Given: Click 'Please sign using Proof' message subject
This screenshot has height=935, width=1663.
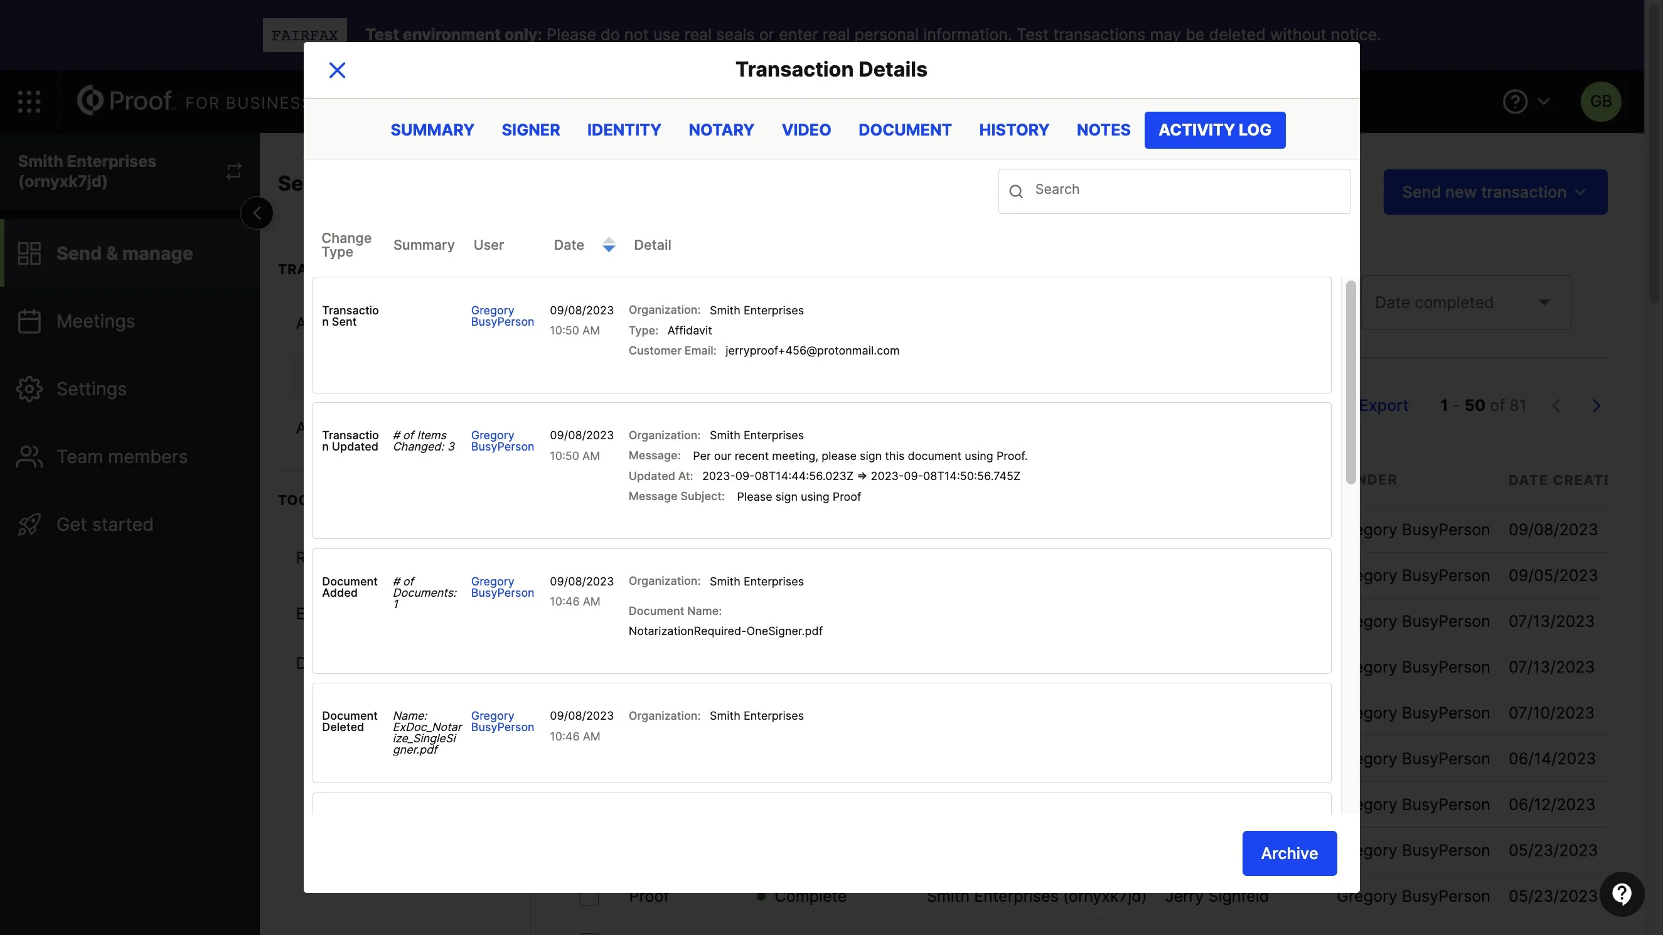Looking at the screenshot, I should [x=799, y=496].
